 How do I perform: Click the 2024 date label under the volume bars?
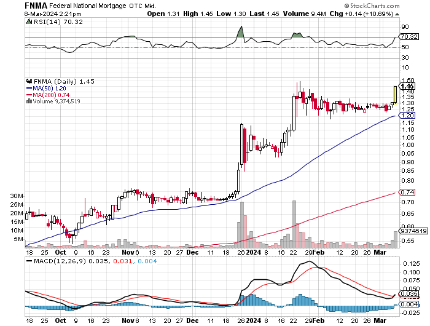(253, 252)
